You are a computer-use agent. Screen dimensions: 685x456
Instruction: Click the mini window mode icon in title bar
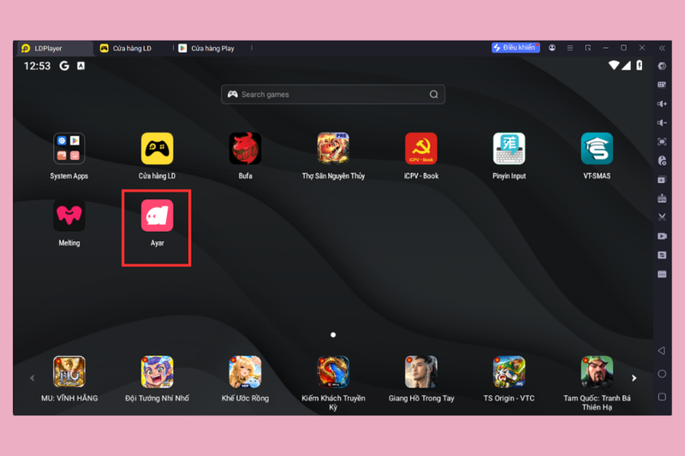[587, 48]
